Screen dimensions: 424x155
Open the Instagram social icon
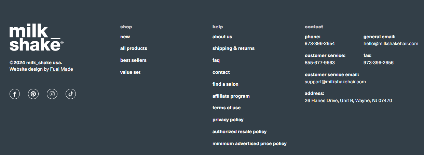[x=52, y=94]
